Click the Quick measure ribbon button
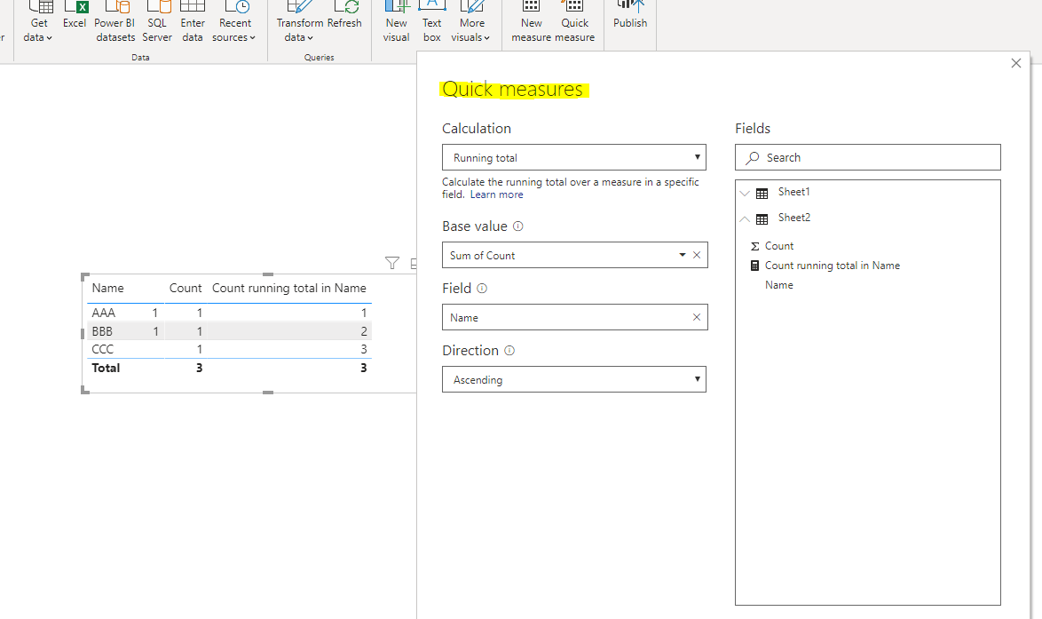Screen dimensions: 1042x619 click(575, 22)
